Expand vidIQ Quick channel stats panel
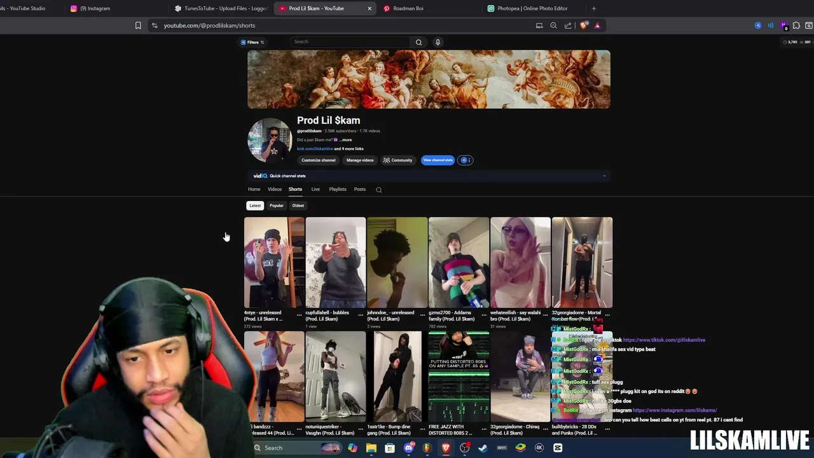Screen dimensions: 814x458 [604, 176]
